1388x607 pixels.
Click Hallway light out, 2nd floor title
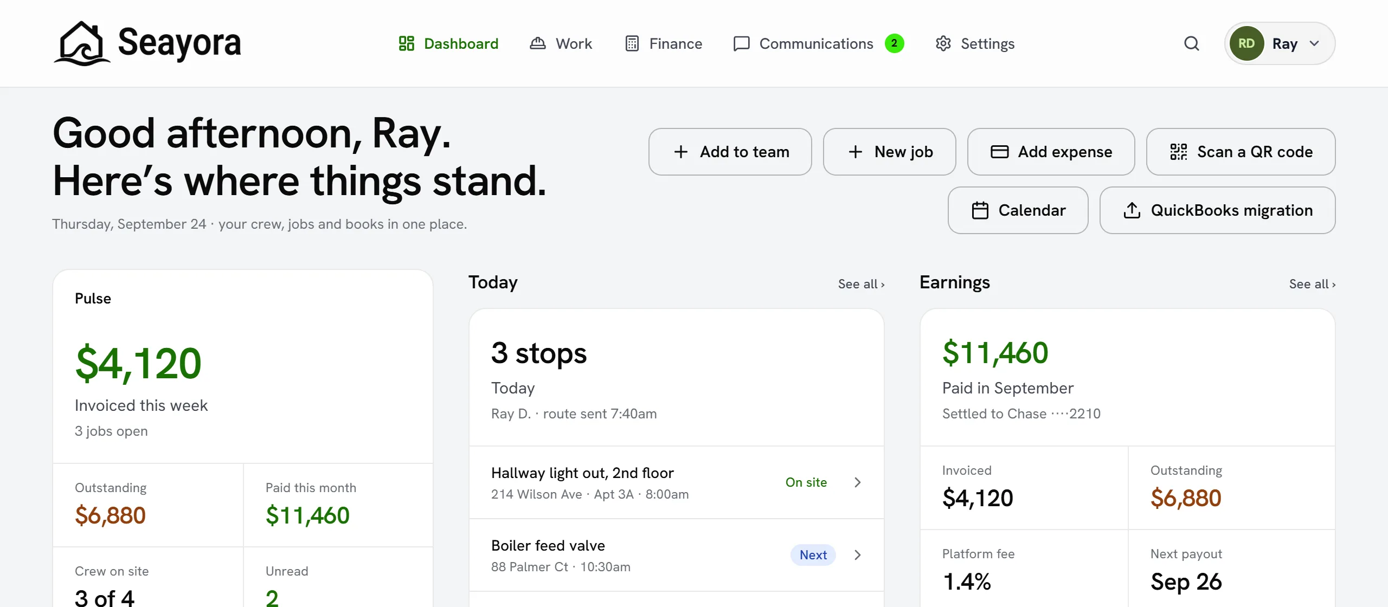click(582, 473)
